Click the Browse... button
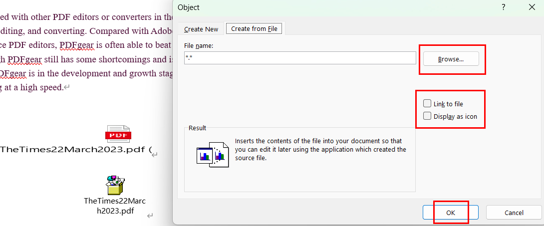This screenshot has height=226, width=544. [451, 59]
